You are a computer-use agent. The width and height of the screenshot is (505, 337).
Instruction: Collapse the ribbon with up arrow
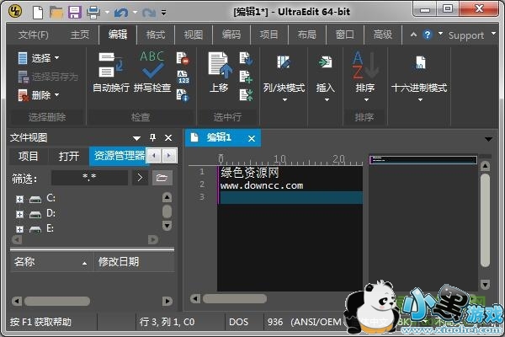413,35
